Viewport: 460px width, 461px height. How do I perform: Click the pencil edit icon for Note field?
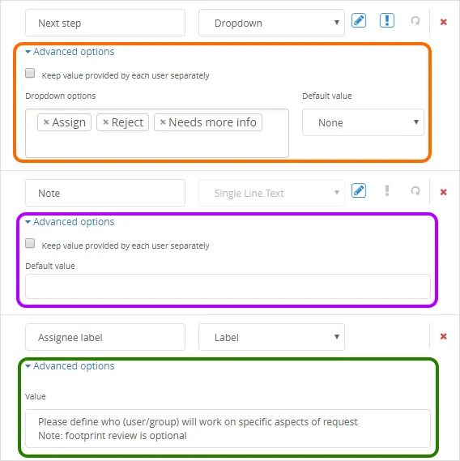coord(359,191)
